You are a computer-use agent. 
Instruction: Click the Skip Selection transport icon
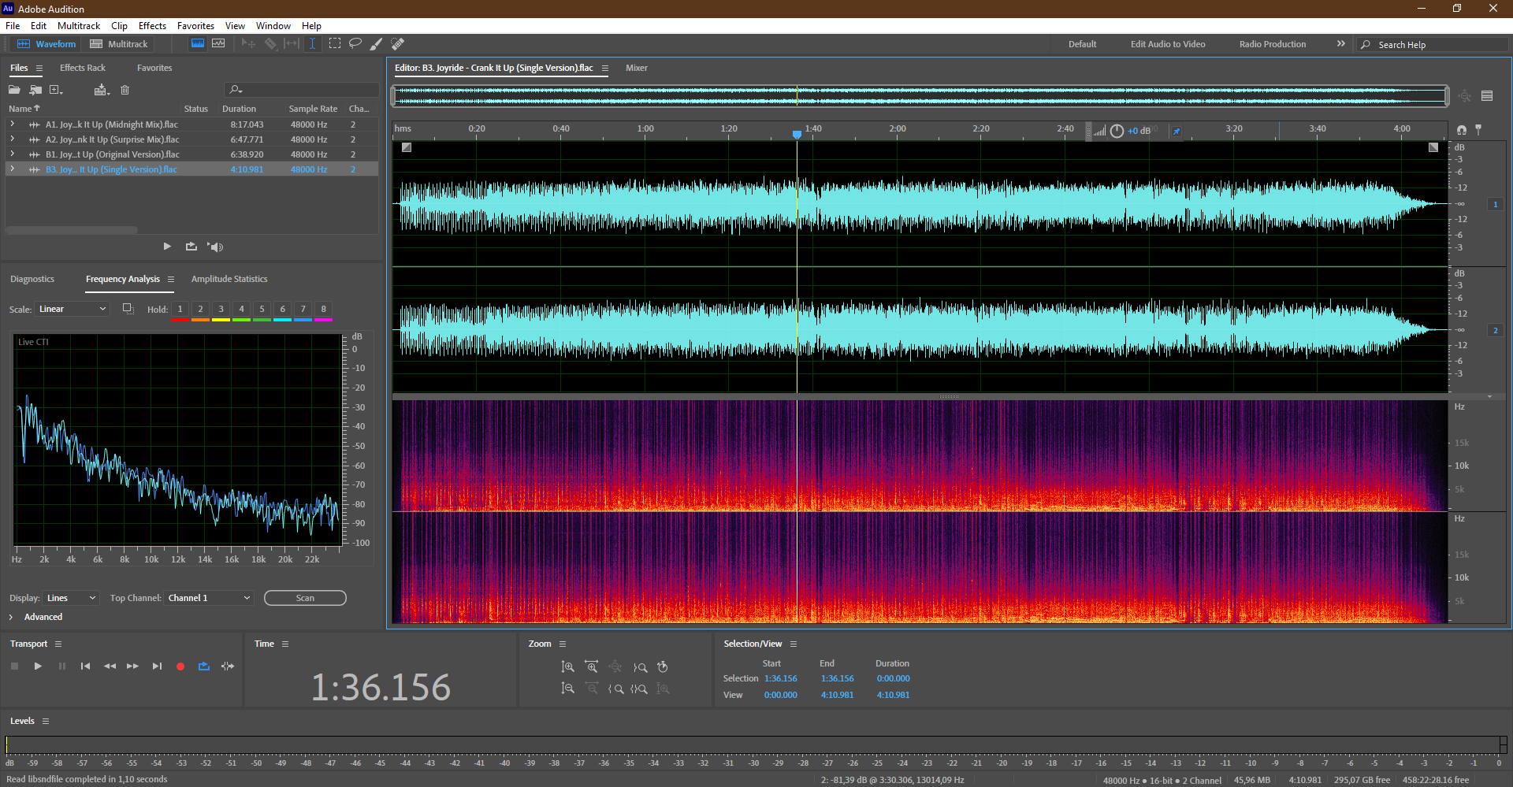point(228,666)
